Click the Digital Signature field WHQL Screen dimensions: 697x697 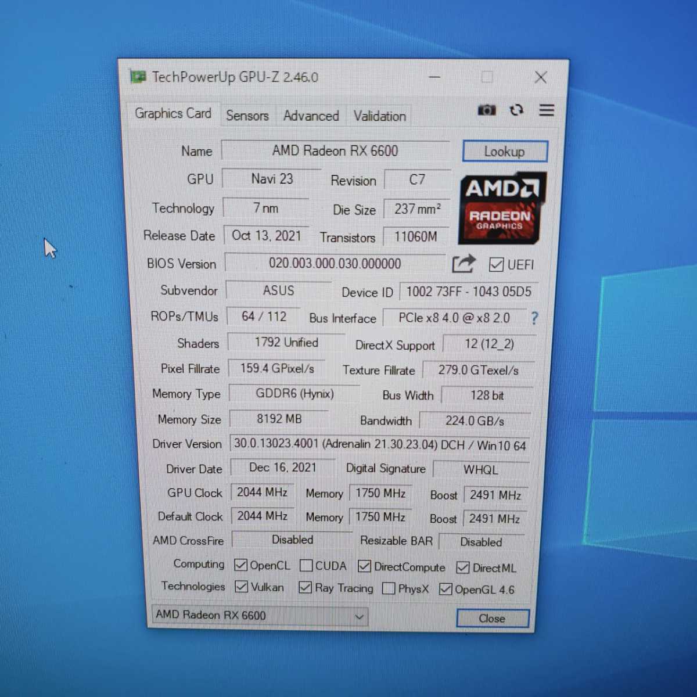click(x=481, y=470)
